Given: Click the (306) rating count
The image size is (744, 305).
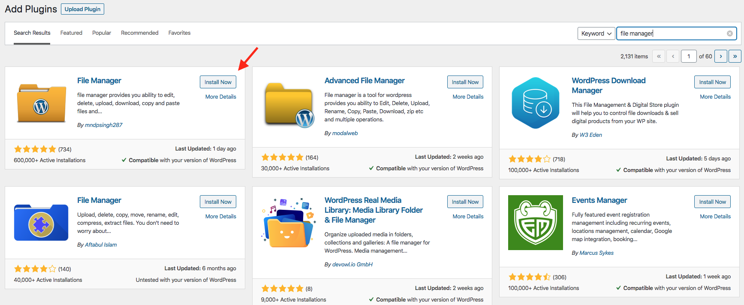Looking at the screenshot, I should tap(560, 277).
